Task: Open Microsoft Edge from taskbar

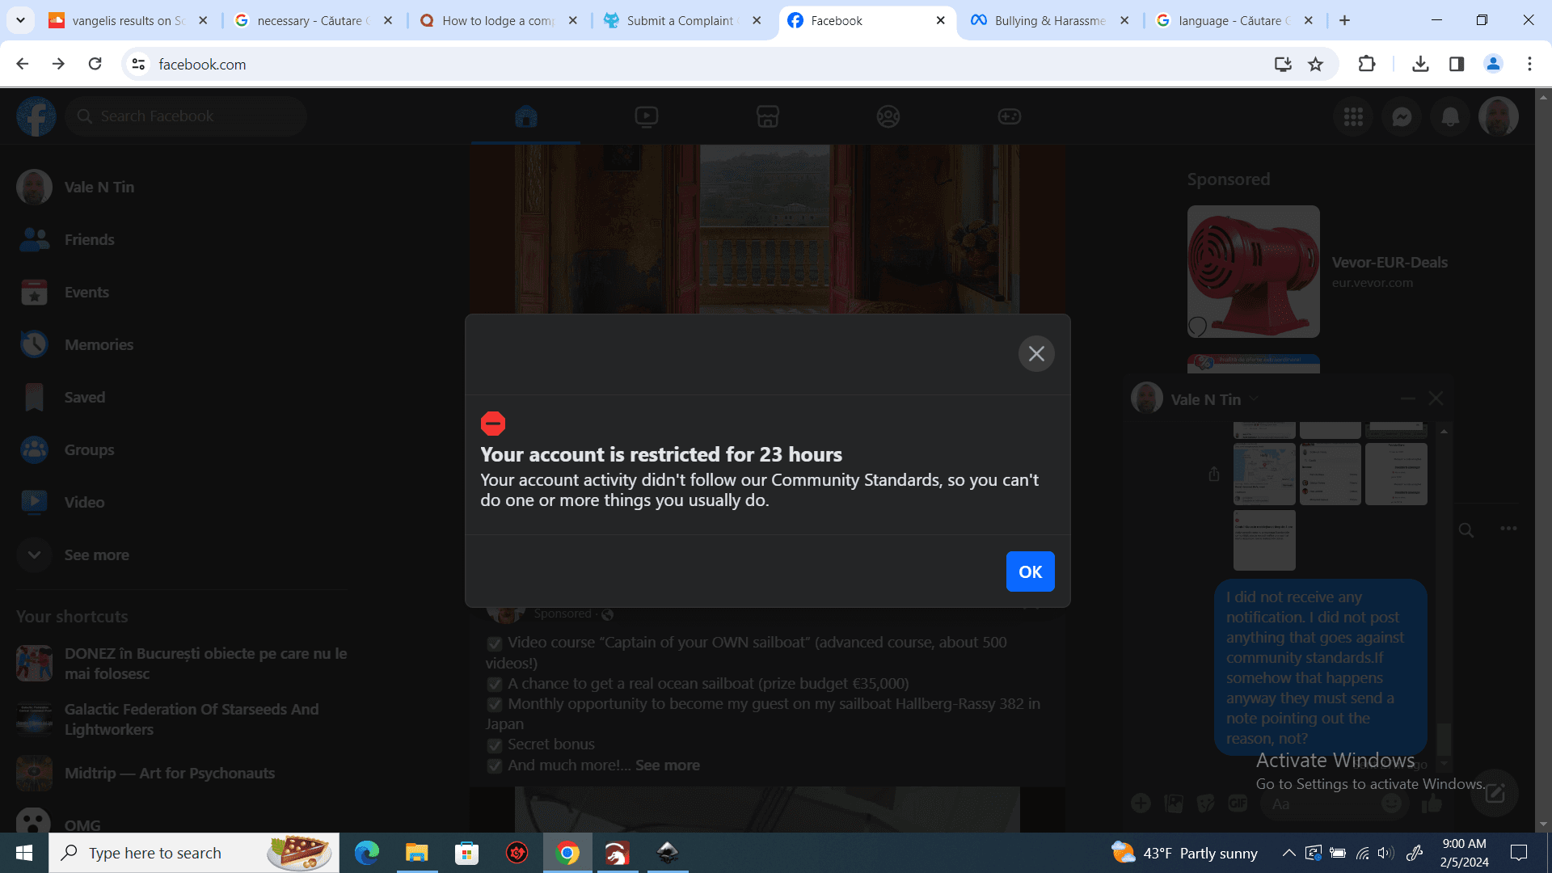Action: (366, 853)
